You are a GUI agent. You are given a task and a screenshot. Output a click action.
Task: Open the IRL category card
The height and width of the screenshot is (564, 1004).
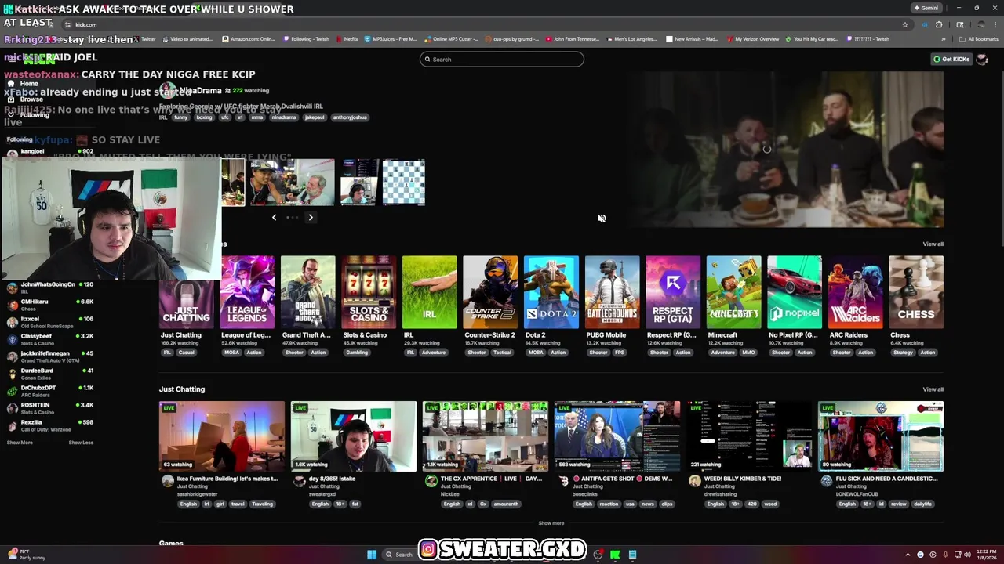pyautogui.click(x=429, y=292)
